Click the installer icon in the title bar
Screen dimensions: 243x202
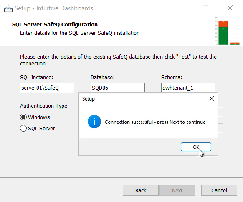click(x=8, y=8)
